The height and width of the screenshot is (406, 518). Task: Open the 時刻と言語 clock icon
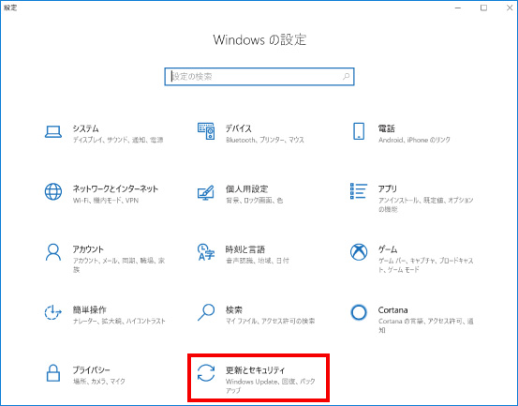[x=206, y=252]
